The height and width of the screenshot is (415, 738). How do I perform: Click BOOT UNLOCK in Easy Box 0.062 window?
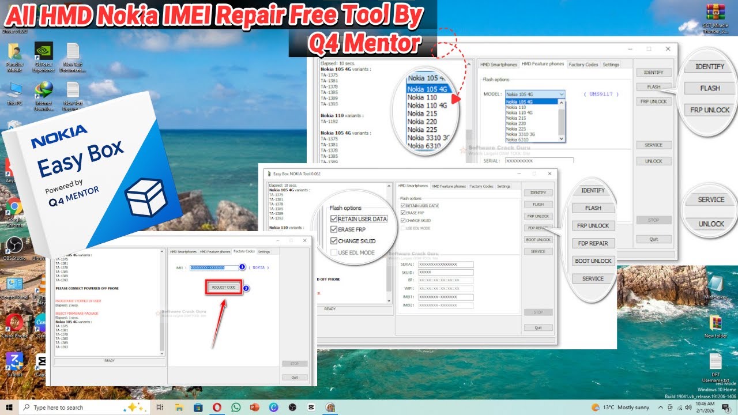click(x=538, y=240)
